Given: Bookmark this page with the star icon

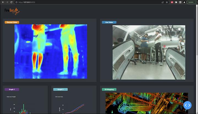Looking at the screenshot, I should [x=167, y=2].
